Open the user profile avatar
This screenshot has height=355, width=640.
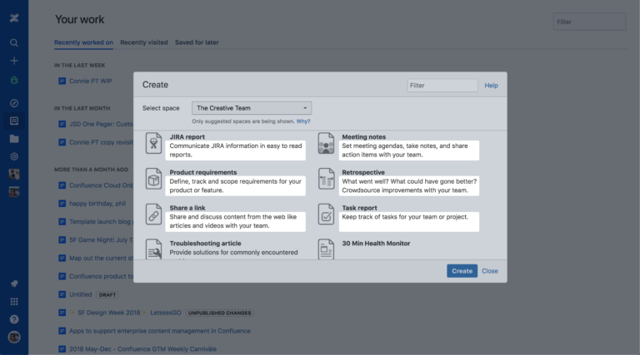tap(14, 337)
